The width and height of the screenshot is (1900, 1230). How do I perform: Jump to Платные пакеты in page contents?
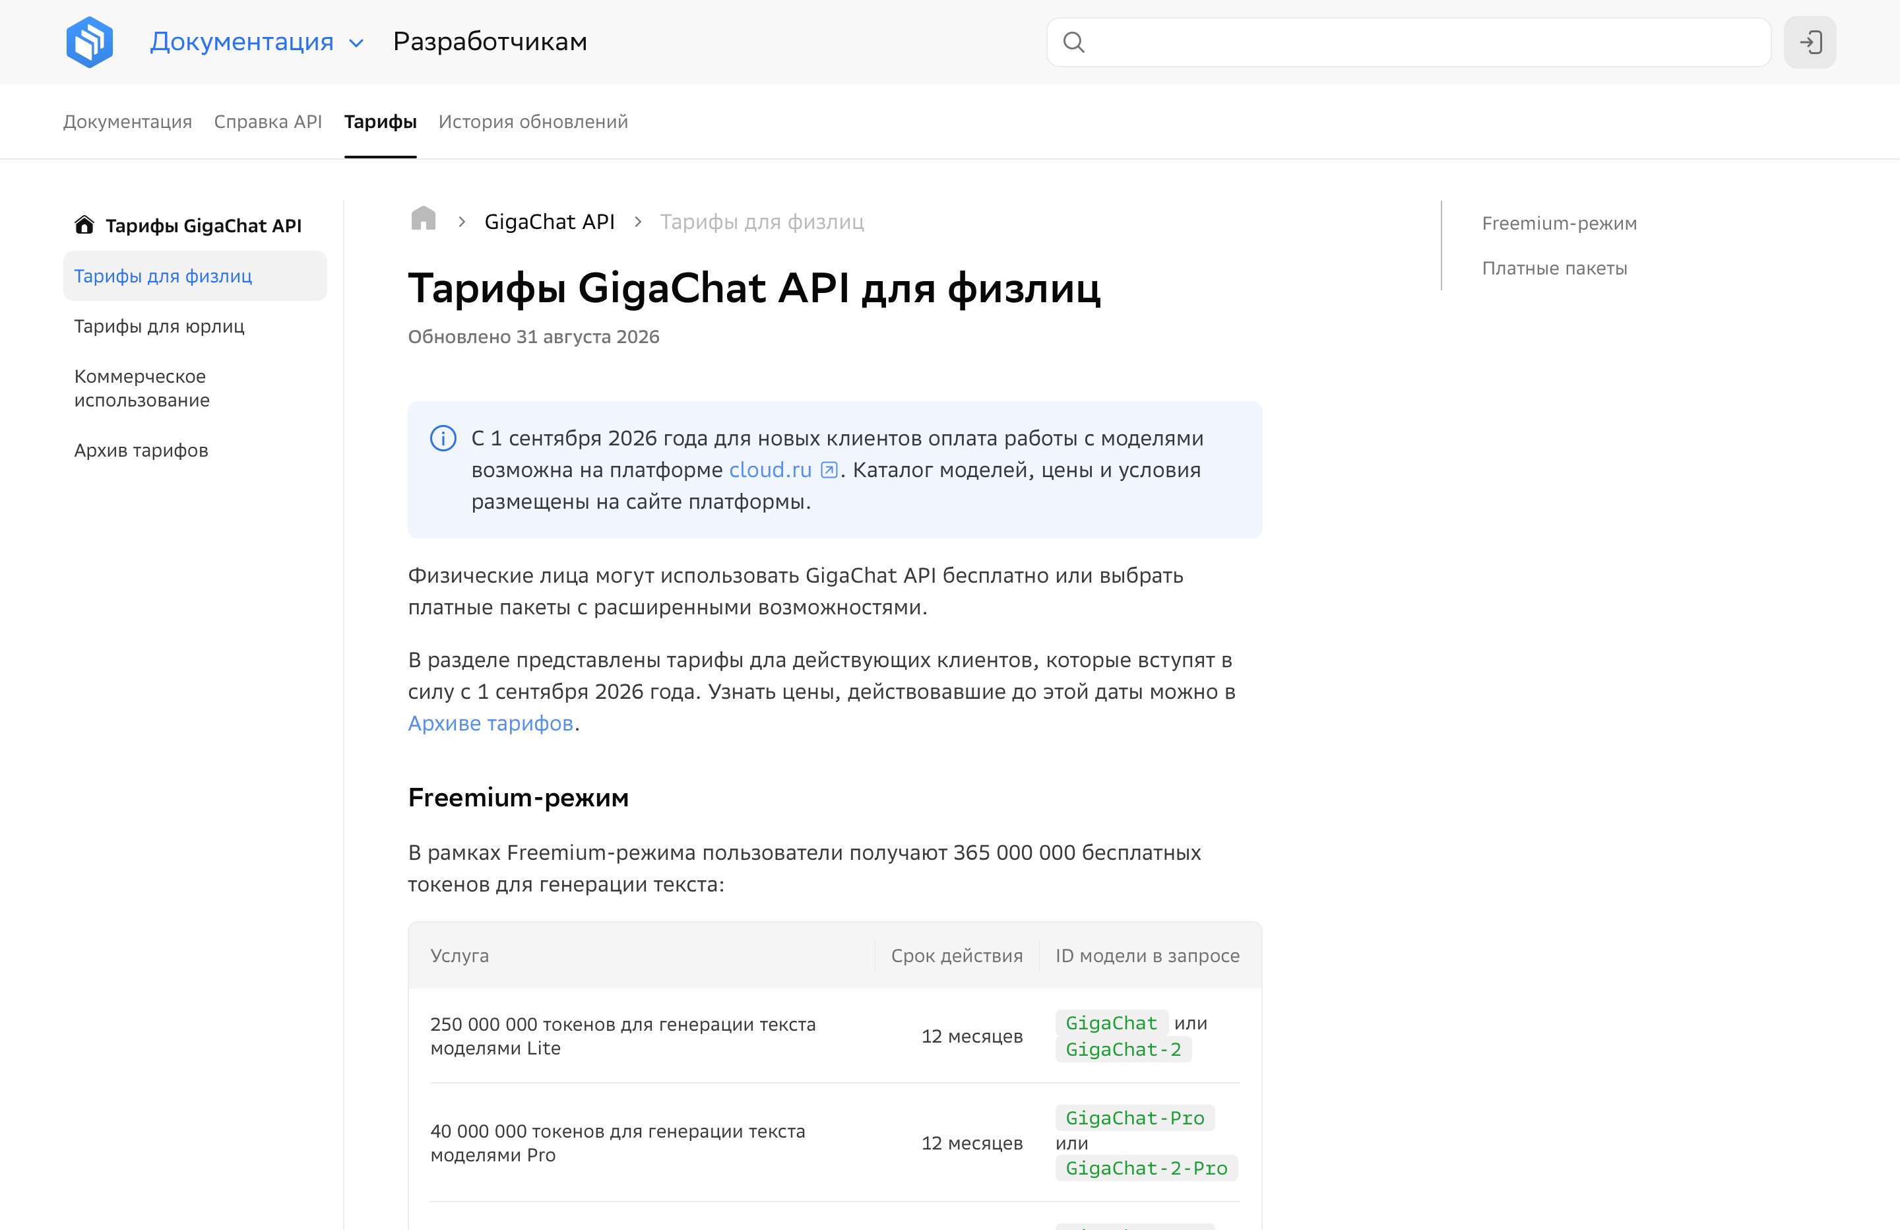point(1554,269)
